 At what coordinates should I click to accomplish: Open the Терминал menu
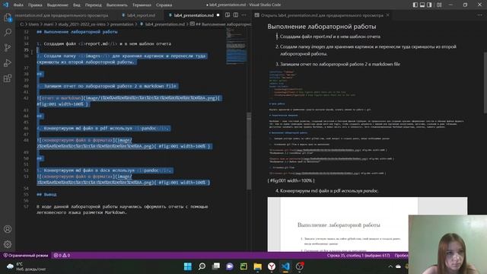click(x=142, y=5)
